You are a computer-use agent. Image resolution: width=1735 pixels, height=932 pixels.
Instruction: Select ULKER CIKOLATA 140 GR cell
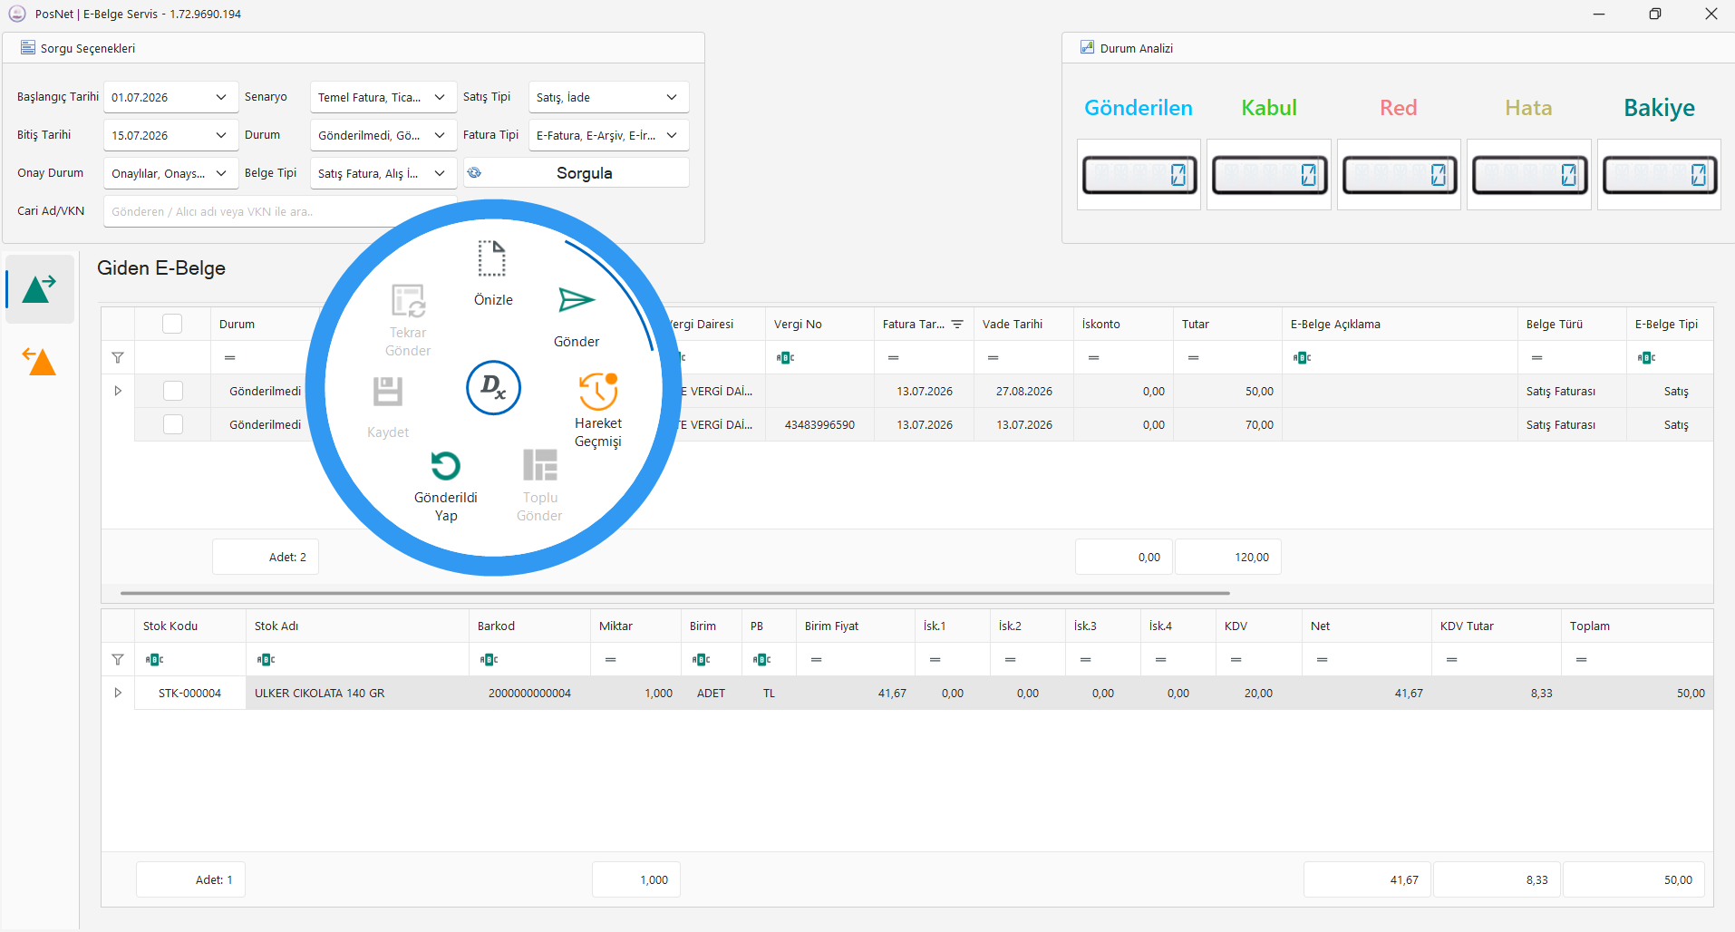pos(357,693)
